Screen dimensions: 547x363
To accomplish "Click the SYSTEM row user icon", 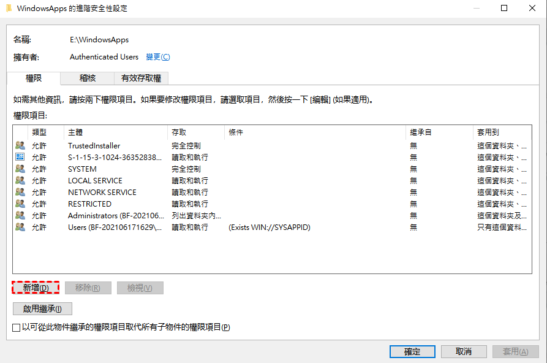I will [x=20, y=169].
